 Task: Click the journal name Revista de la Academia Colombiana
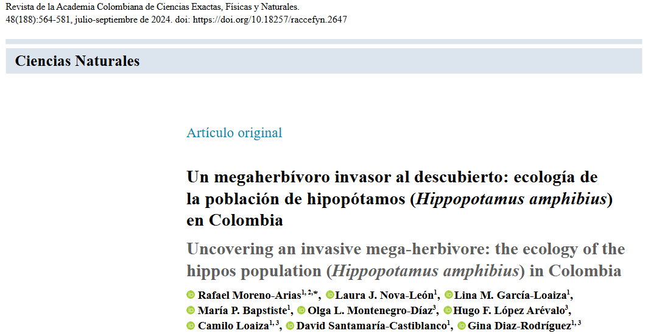152,7
